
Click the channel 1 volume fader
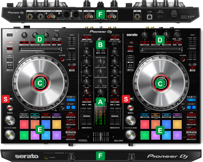pyautogui.click(x=86, y=116)
